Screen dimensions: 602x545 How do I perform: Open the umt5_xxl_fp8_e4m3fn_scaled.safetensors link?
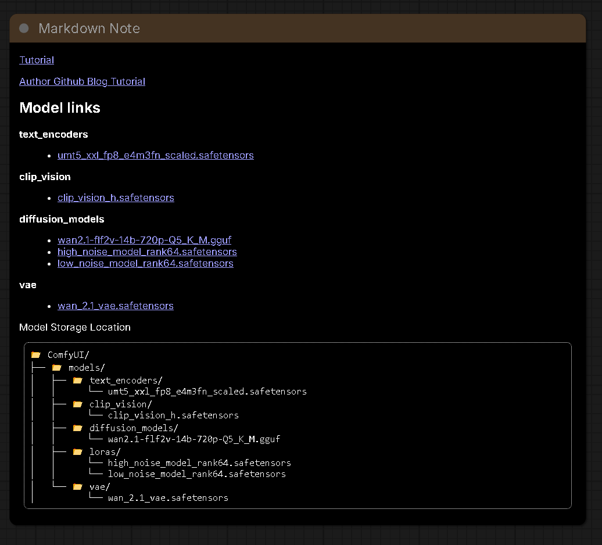[x=156, y=155]
